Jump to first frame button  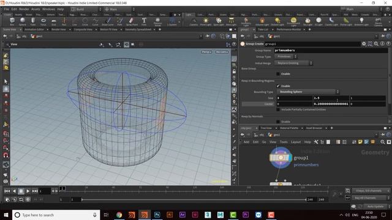click(7, 191)
